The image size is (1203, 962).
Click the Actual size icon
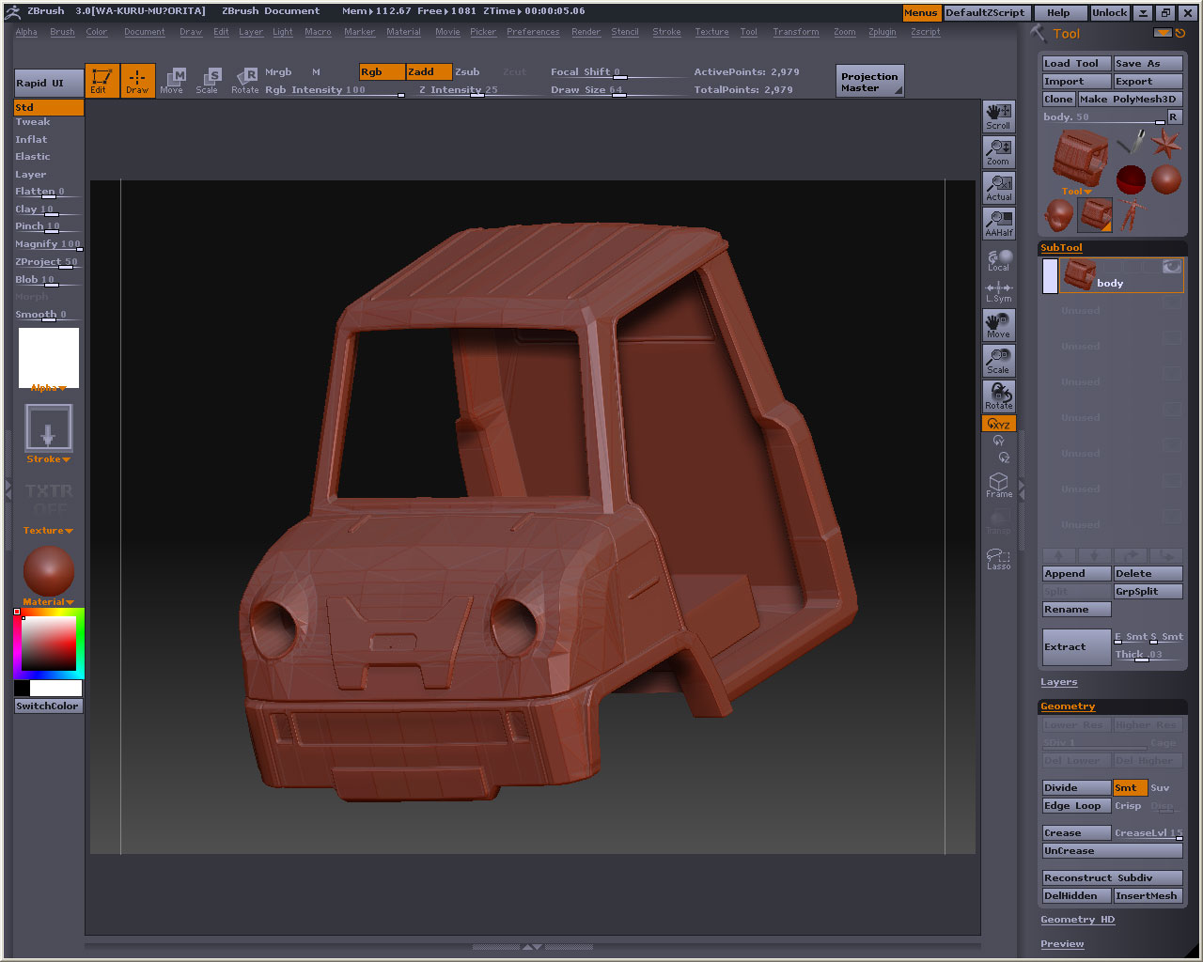click(x=998, y=188)
